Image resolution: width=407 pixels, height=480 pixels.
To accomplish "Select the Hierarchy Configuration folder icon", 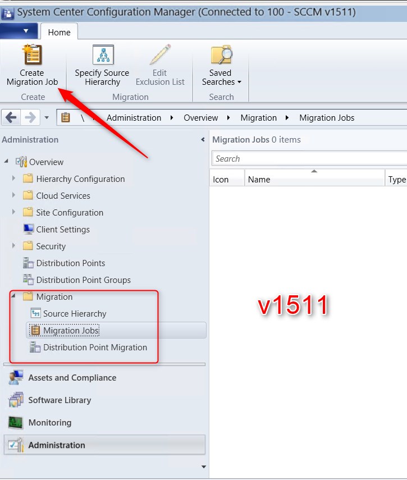I will (x=28, y=179).
